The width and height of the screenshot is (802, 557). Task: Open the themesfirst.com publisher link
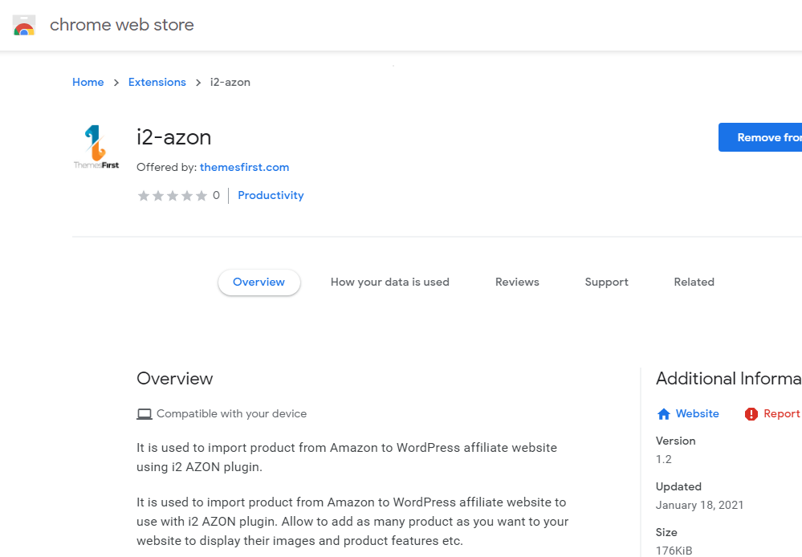244,168
